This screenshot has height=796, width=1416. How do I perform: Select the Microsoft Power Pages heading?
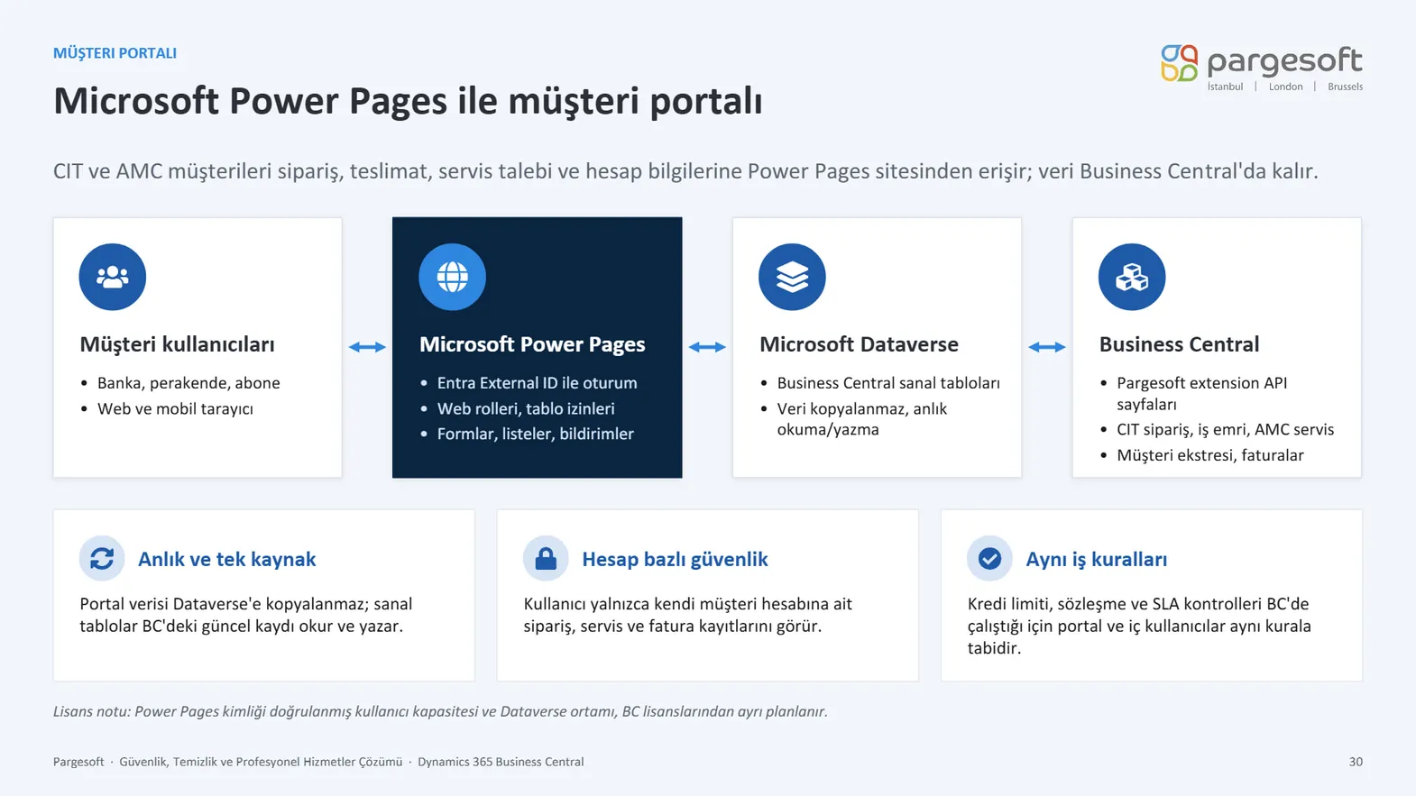pos(532,344)
